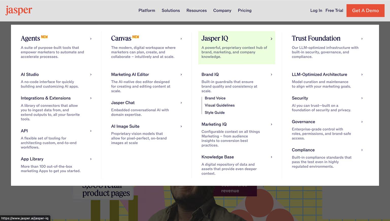The image size is (390, 221).
Task: Open the Solutions menu
Action: (x=171, y=10)
